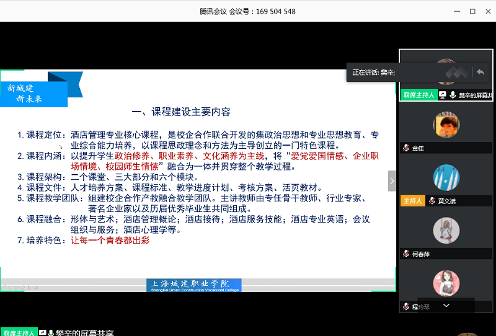Click the slide line starting 2. 课程内涵
This screenshot has height=336, width=496.
click(198, 161)
